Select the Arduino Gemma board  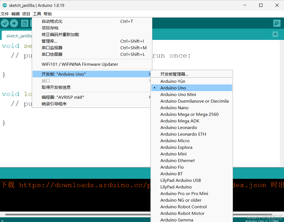[192, 220]
